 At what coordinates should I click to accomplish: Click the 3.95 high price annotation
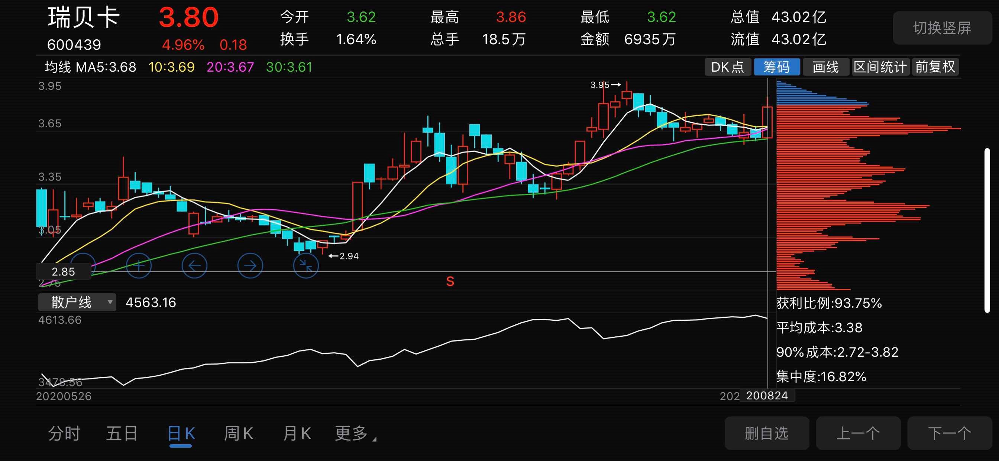605,85
